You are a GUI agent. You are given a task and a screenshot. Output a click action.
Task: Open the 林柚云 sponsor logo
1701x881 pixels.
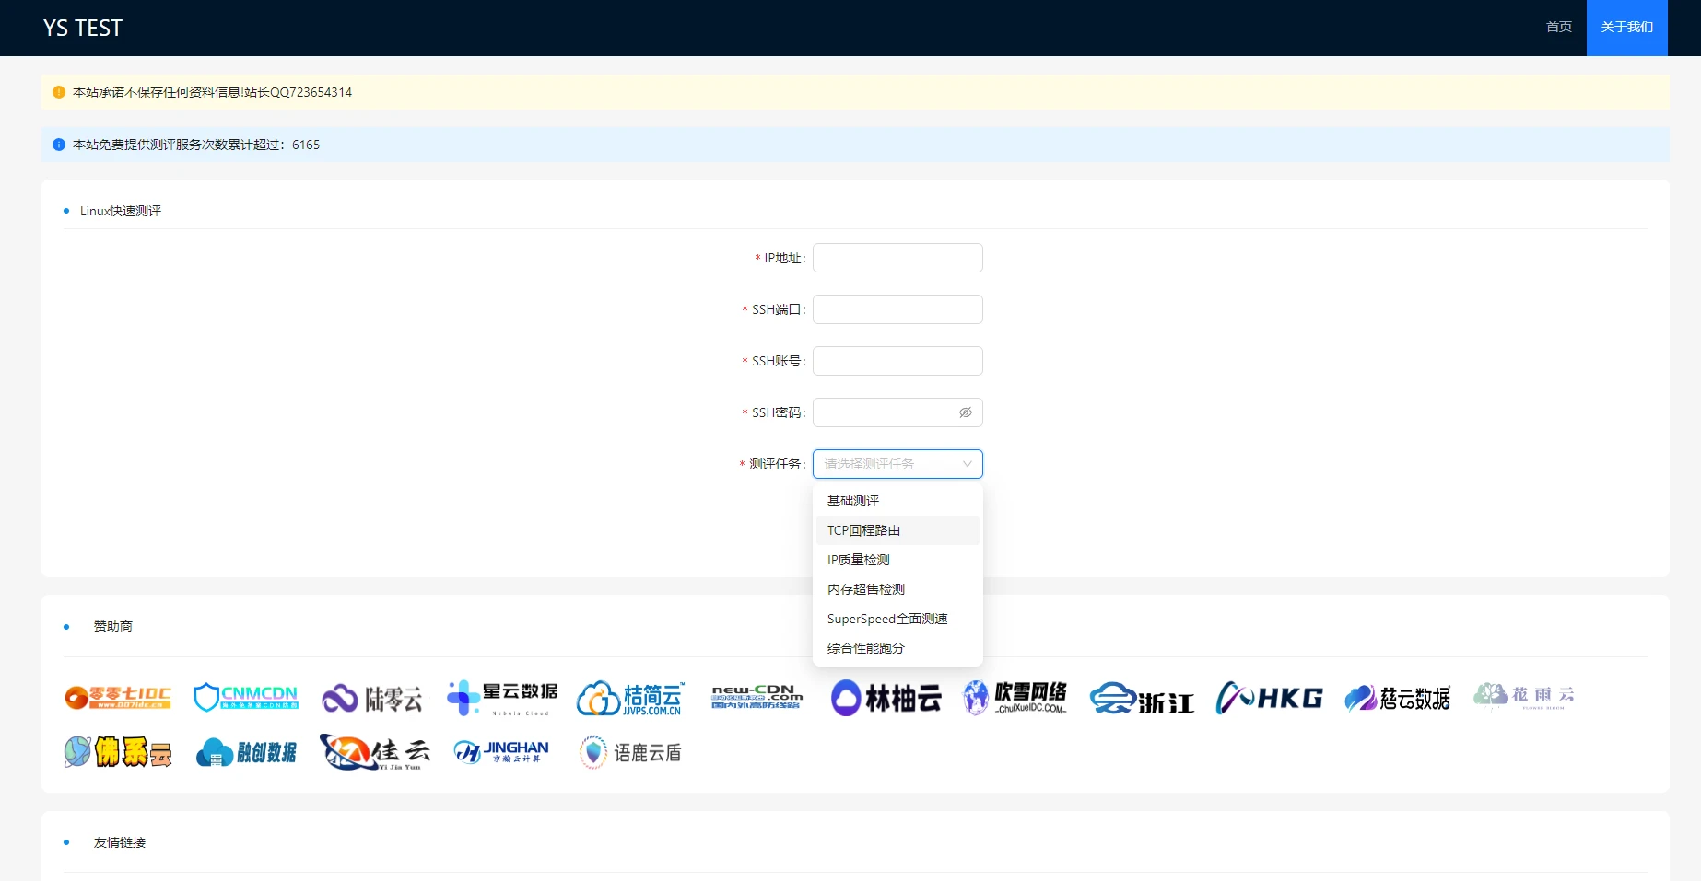click(x=886, y=699)
